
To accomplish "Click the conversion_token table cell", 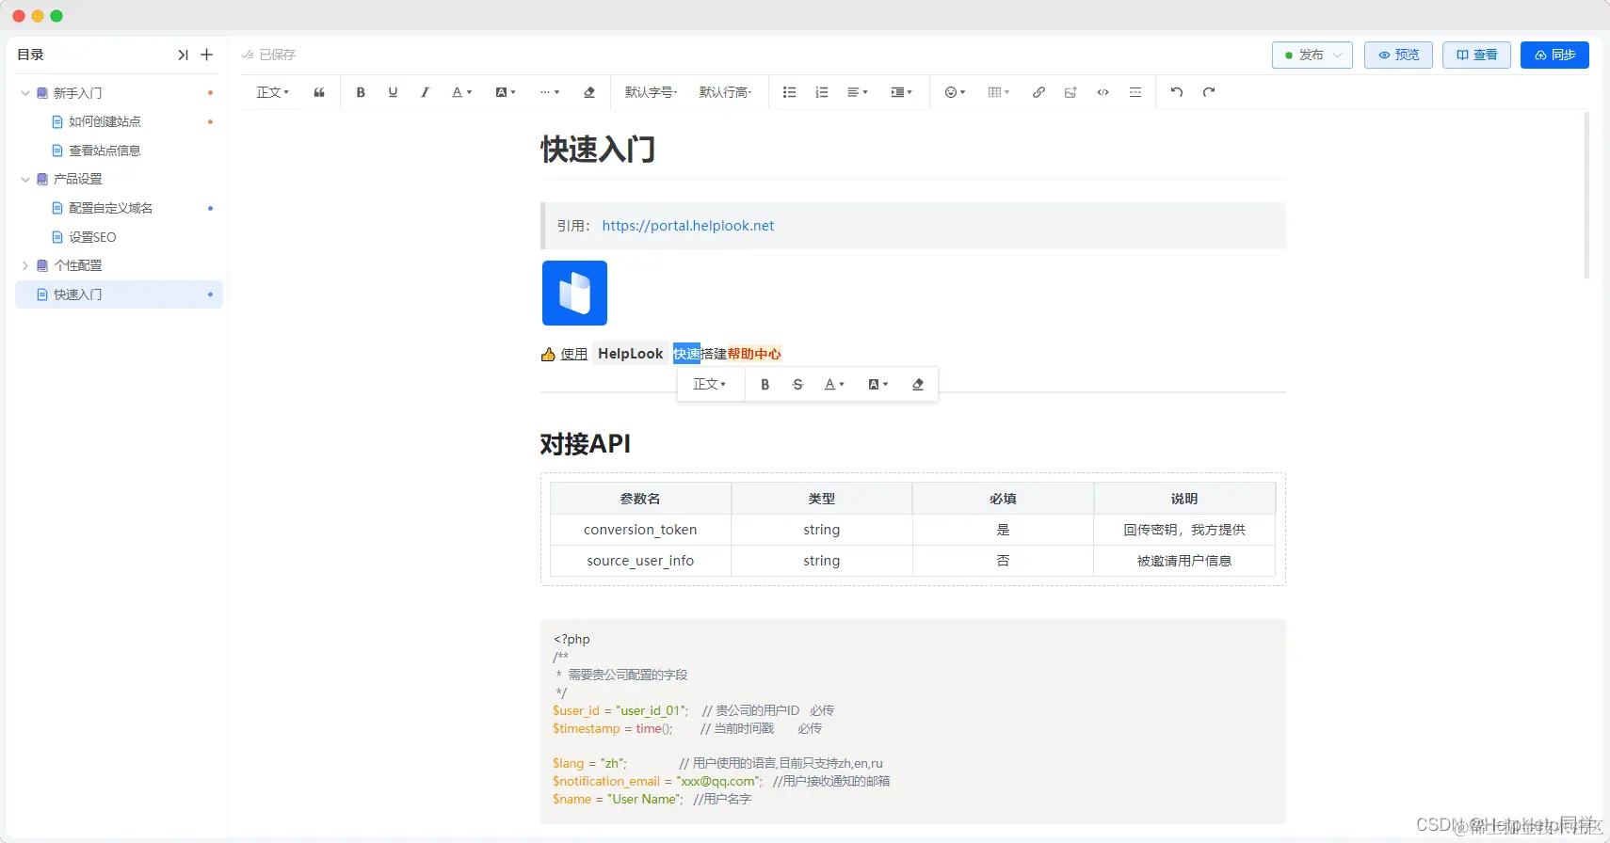I will 640,530.
